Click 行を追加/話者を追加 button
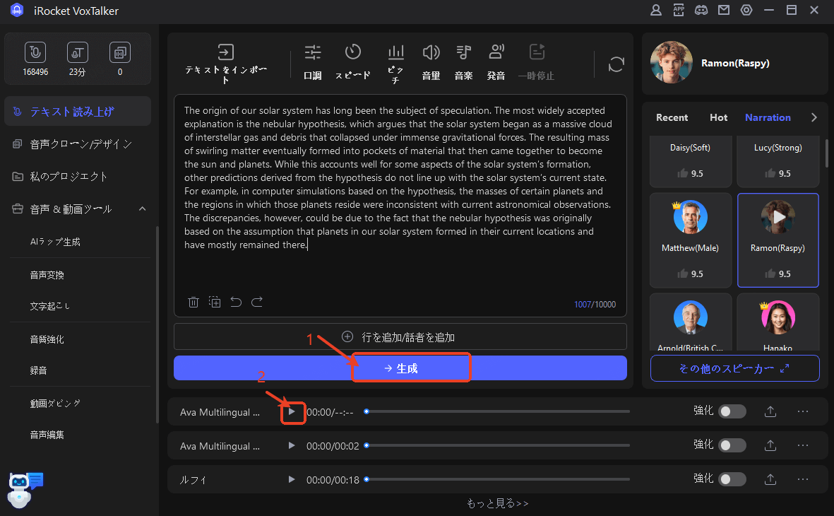Image resolution: width=834 pixels, height=516 pixels. (400, 336)
